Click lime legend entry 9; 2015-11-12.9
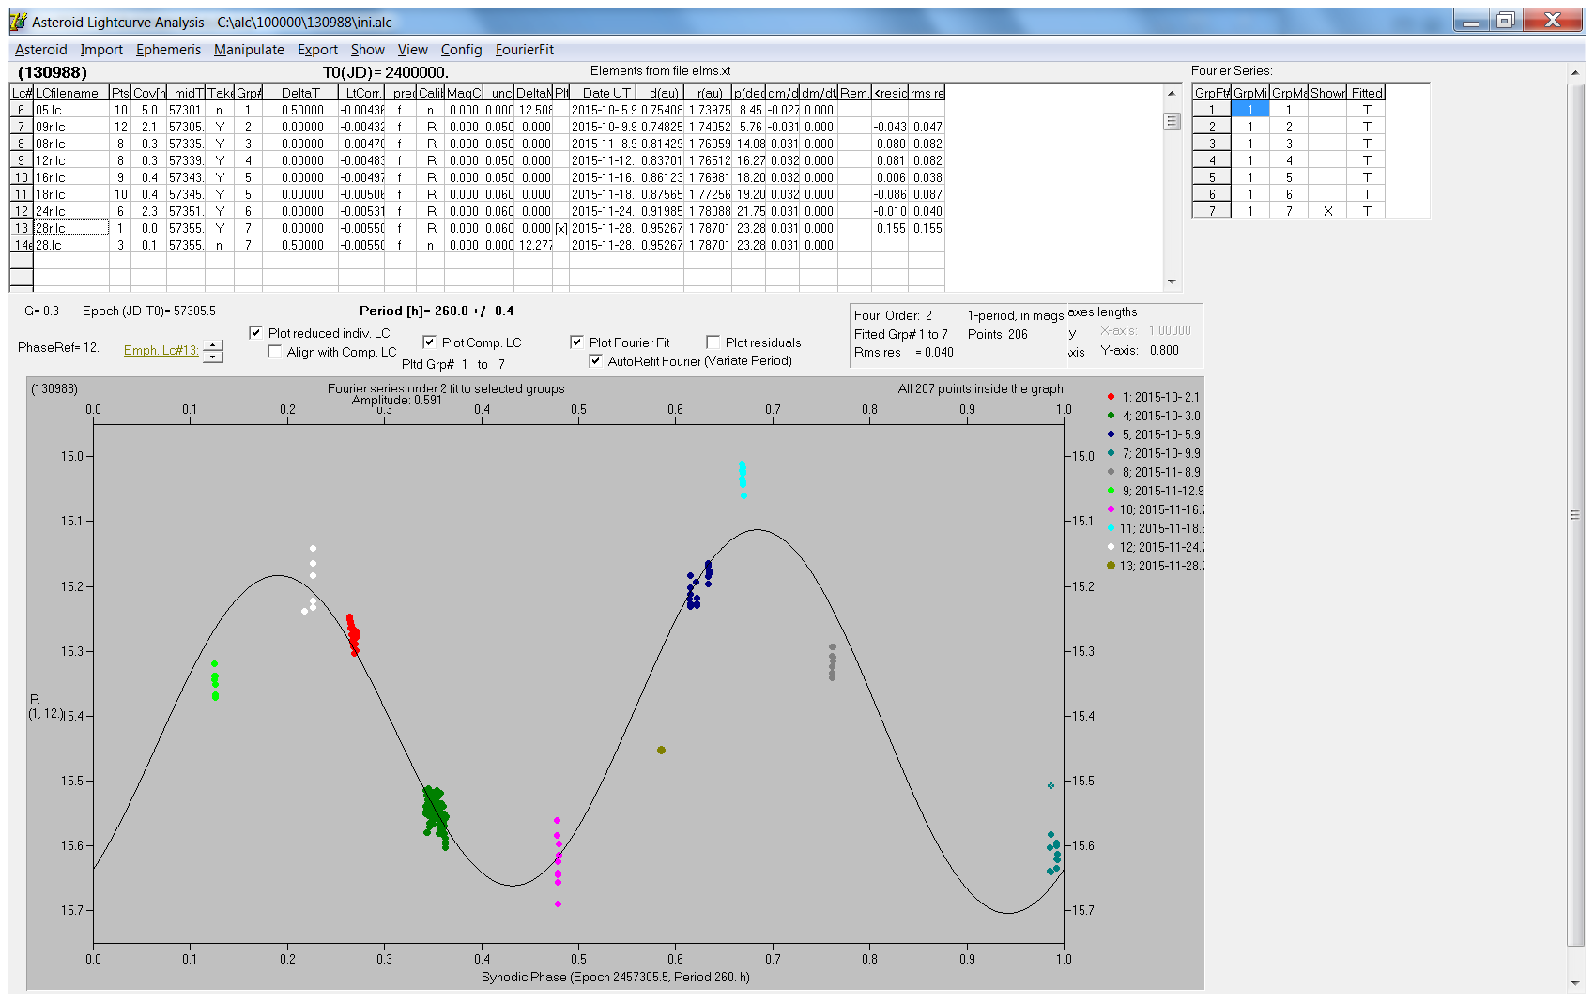Screen dimensions: 1594x1002 pos(1155,491)
